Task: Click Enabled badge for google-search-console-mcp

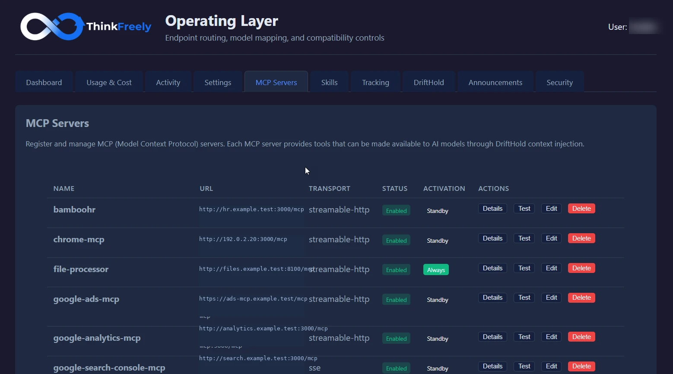Action: [x=396, y=368]
